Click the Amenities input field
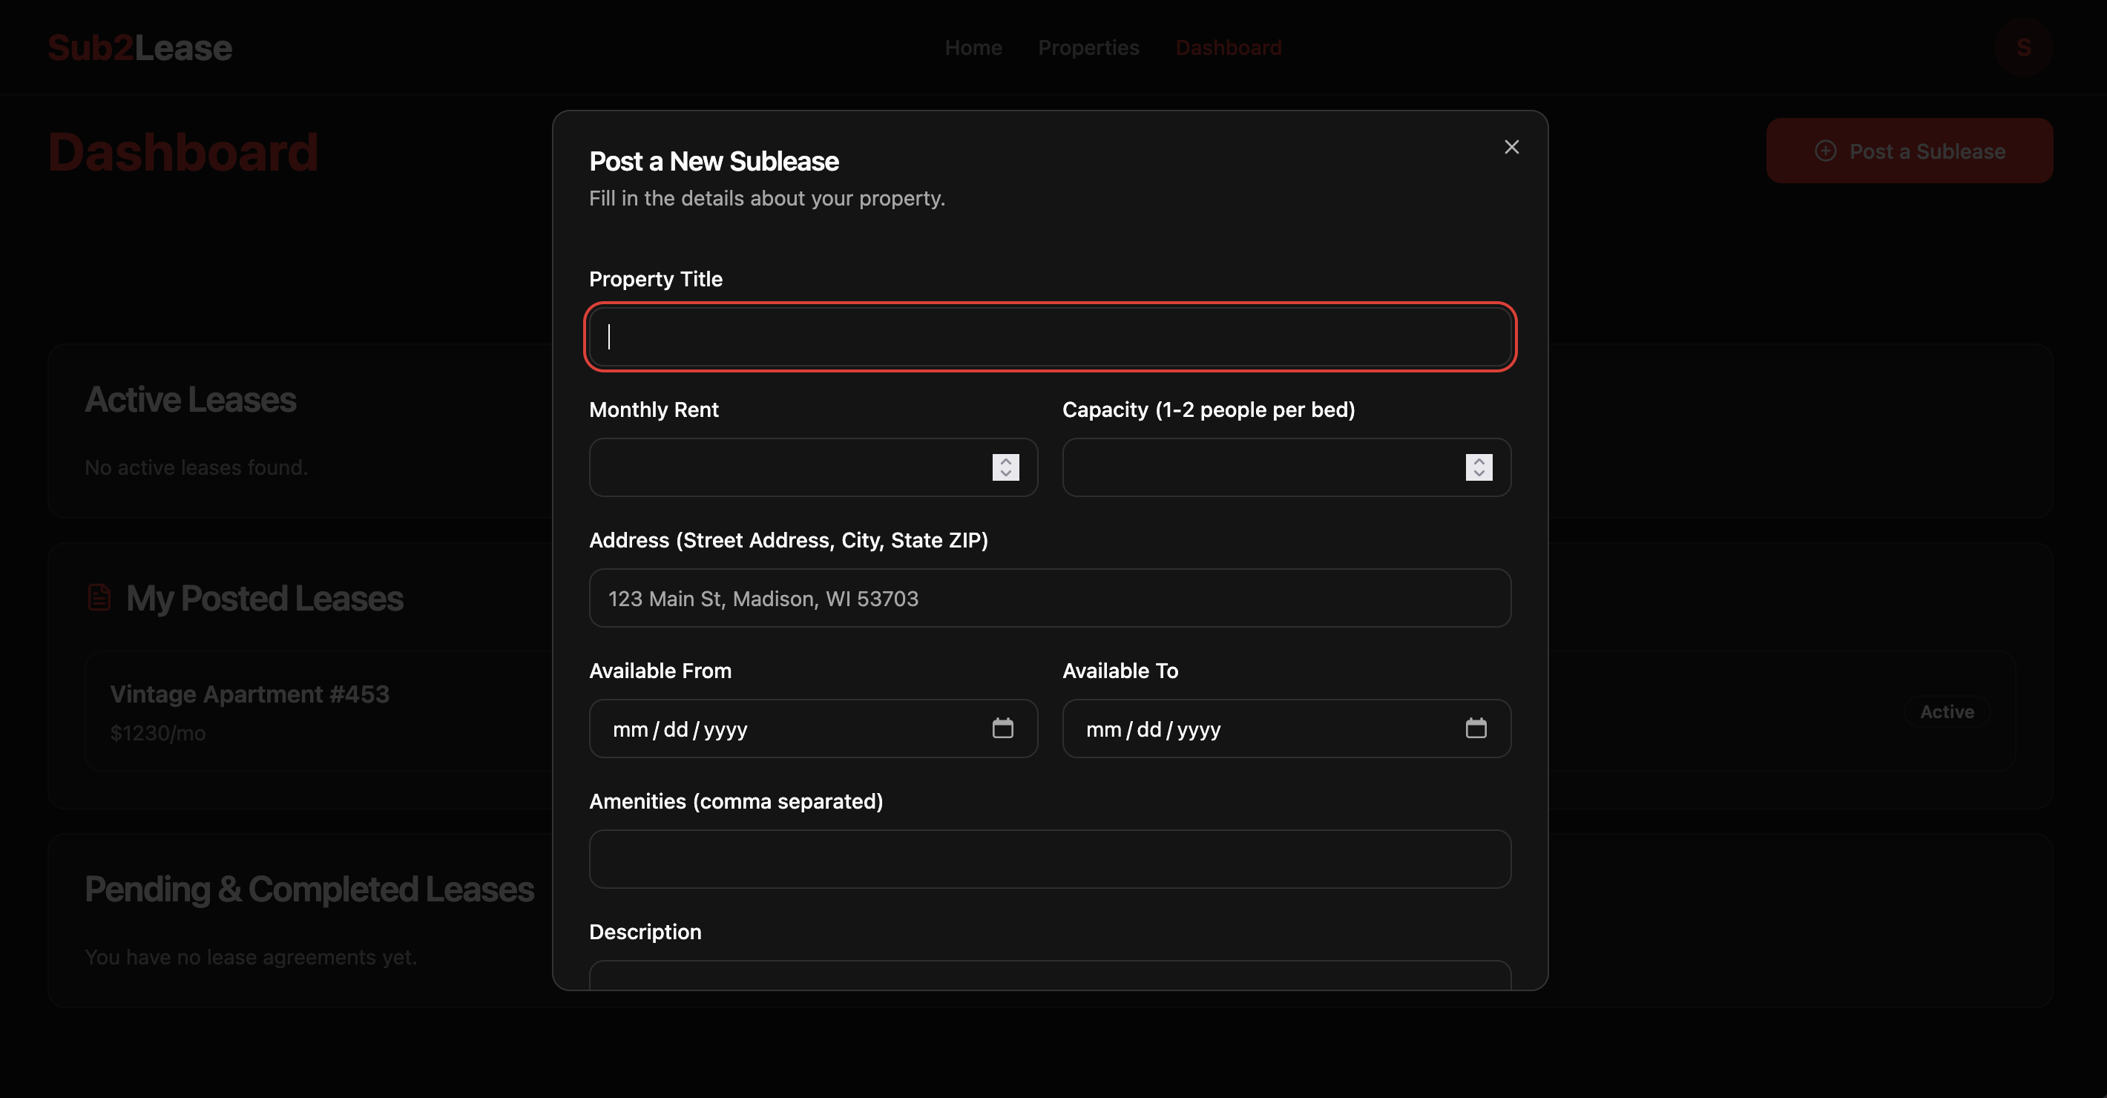 [x=1049, y=859]
